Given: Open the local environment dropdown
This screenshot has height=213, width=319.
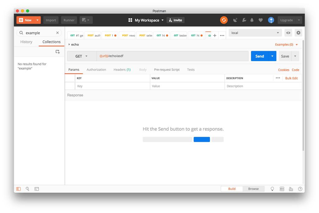Looking at the screenshot, I should (255, 33).
